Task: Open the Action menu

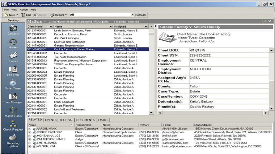Action: tap(24, 10)
